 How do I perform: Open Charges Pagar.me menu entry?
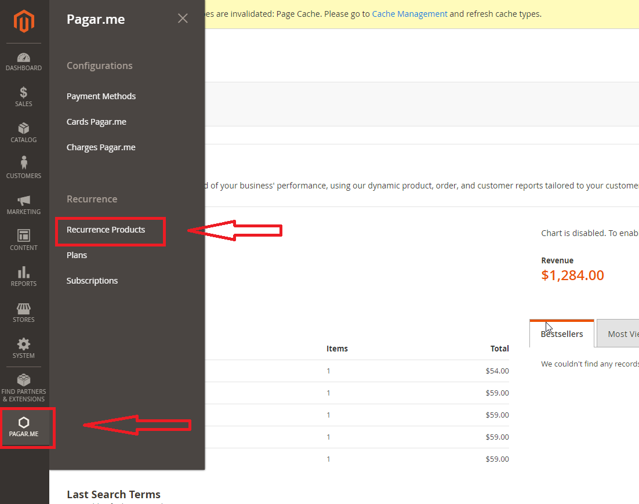(x=101, y=148)
